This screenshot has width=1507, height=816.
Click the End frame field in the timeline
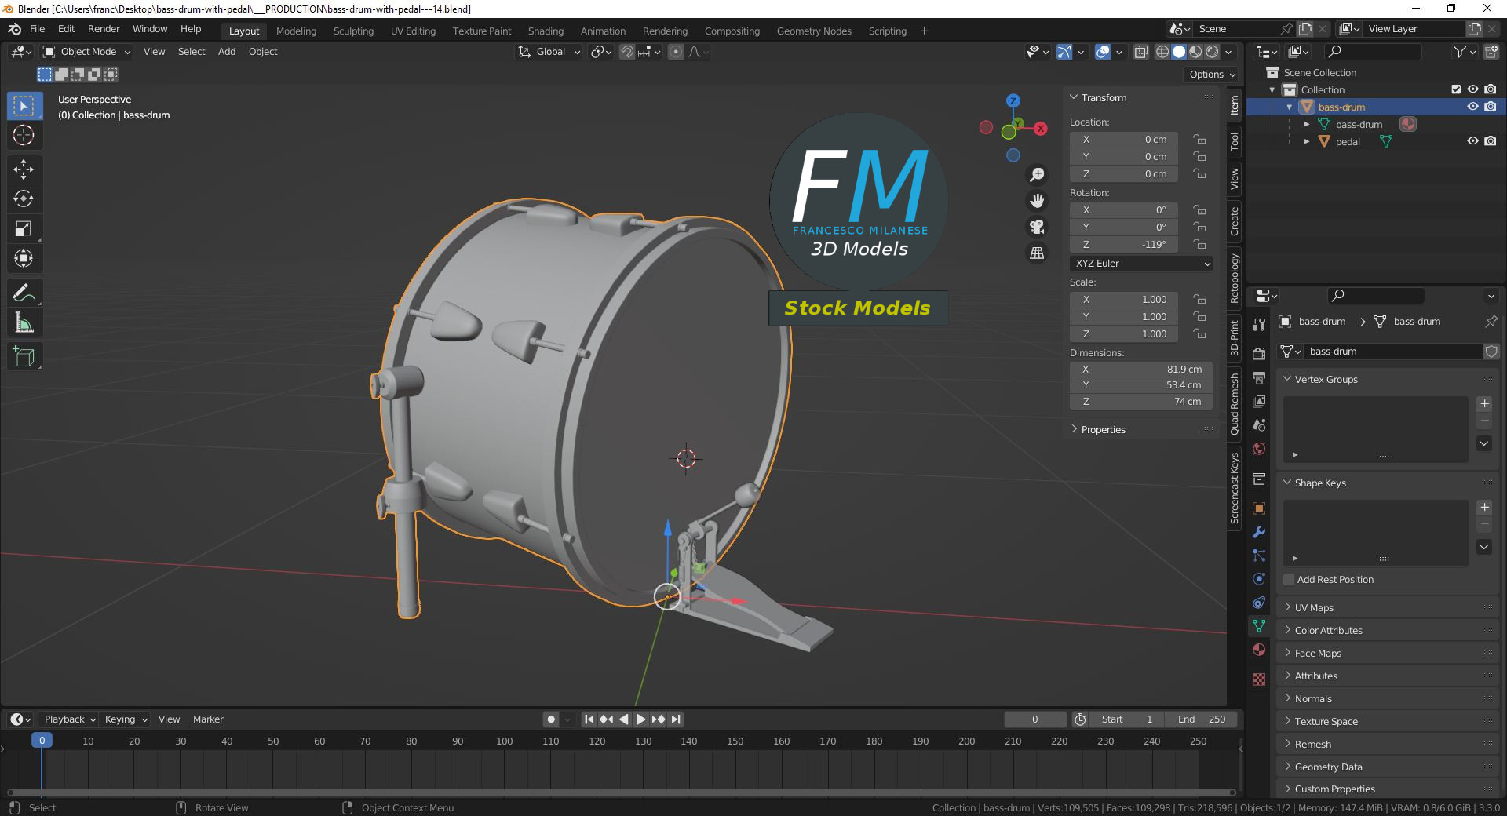[x=1201, y=719]
